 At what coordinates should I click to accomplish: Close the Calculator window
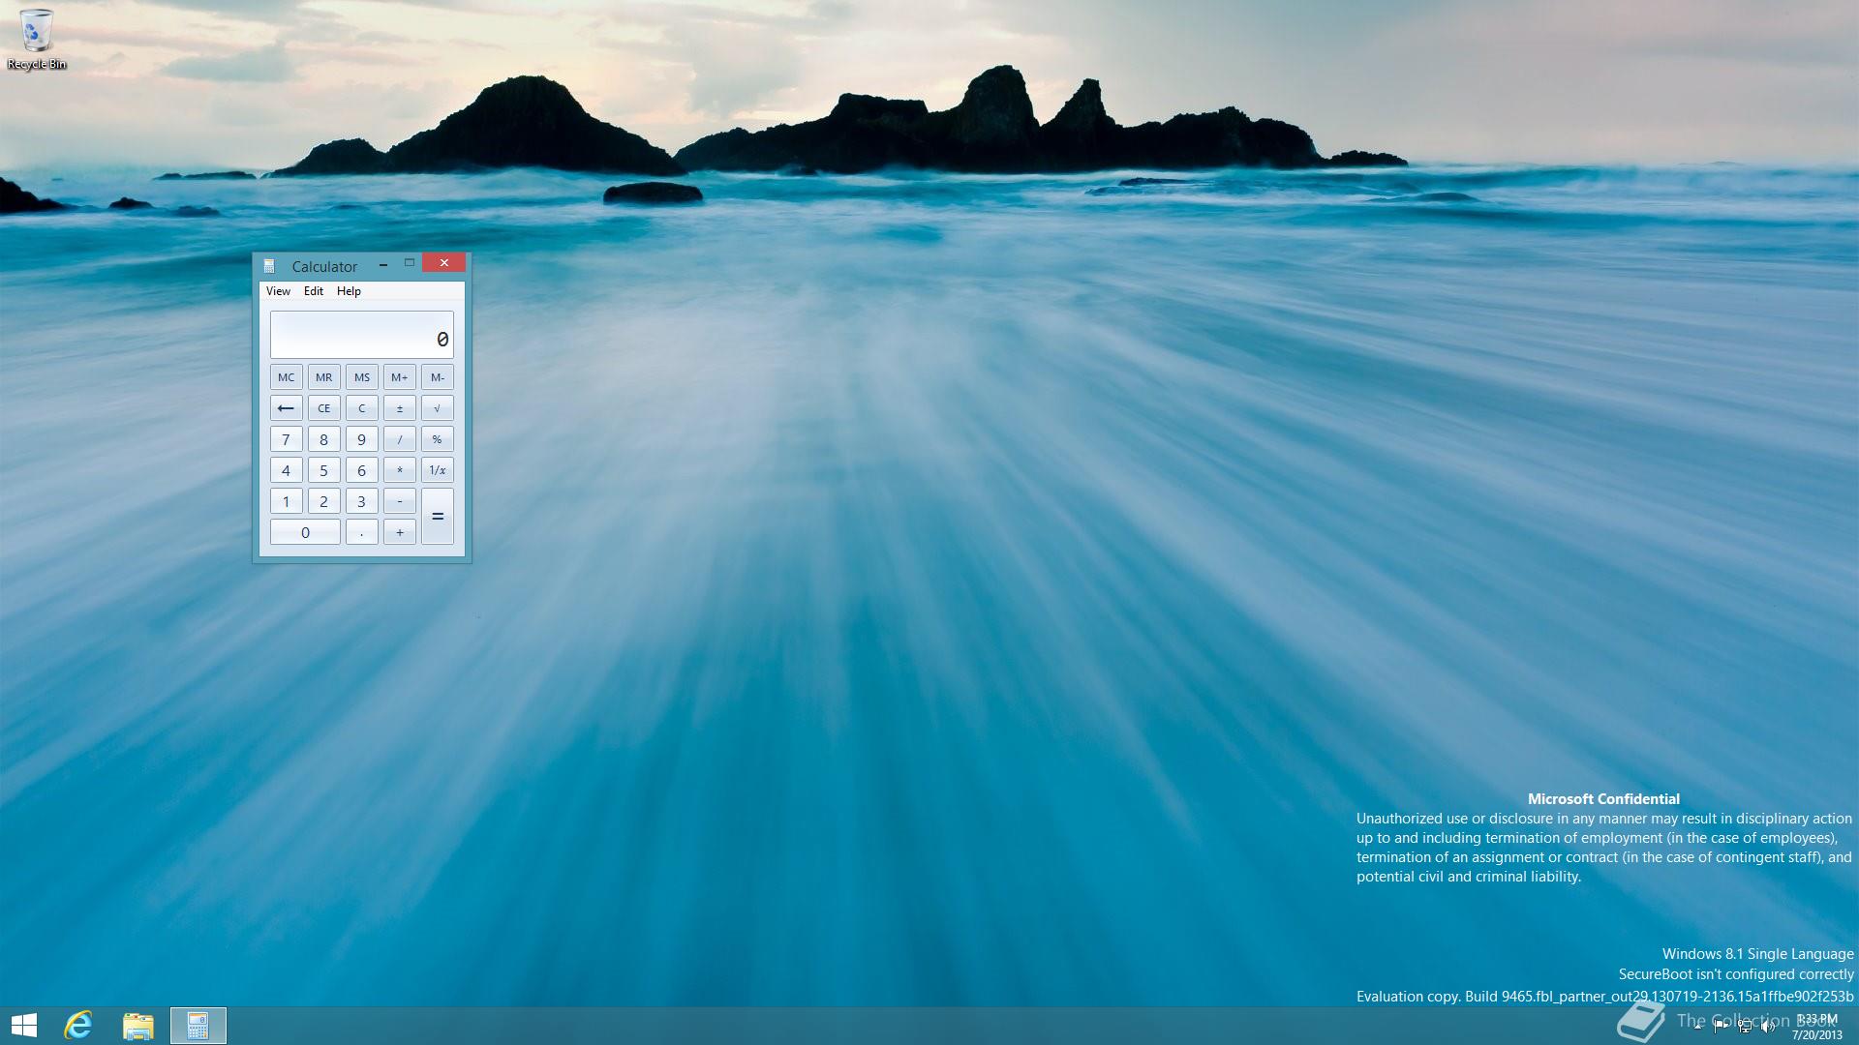(443, 263)
